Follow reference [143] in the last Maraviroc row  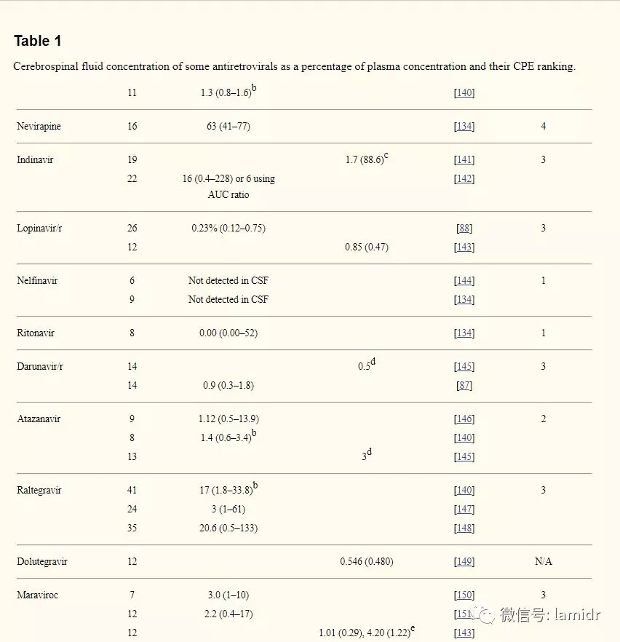[x=464, y=633]
